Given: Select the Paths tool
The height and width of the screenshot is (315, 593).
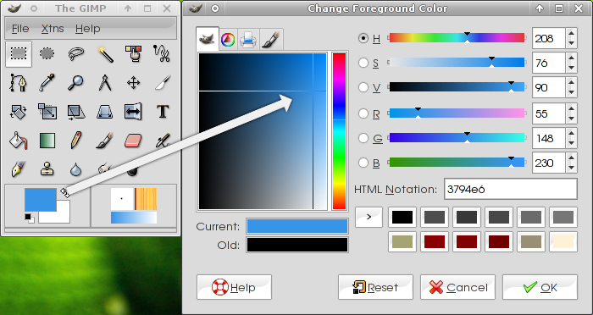Looking at the screenshot, I should point(18,82).
